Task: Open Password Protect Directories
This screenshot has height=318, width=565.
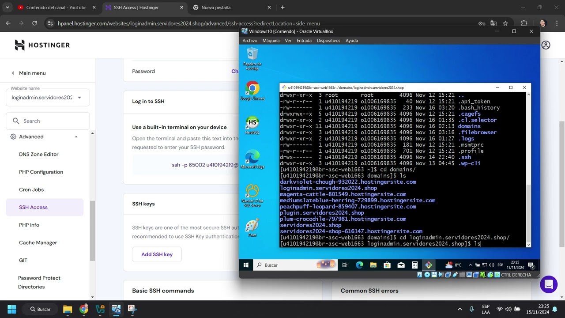Action: 39,282
